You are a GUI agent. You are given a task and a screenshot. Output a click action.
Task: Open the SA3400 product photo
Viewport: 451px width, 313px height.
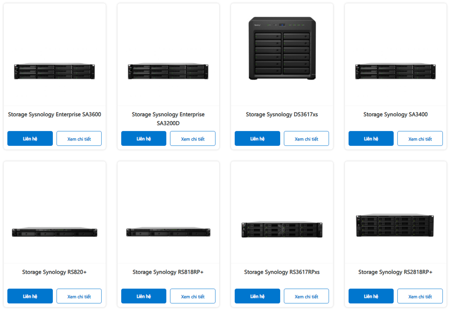396,71
